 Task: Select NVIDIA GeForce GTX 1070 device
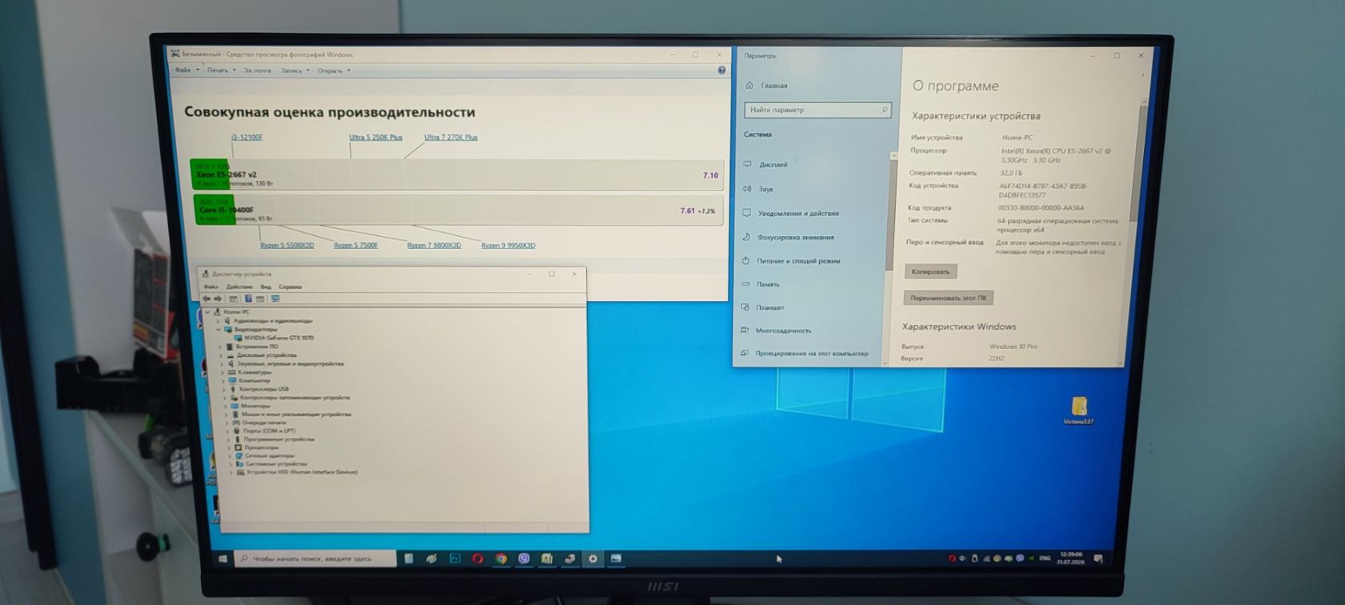pos(274,338)
